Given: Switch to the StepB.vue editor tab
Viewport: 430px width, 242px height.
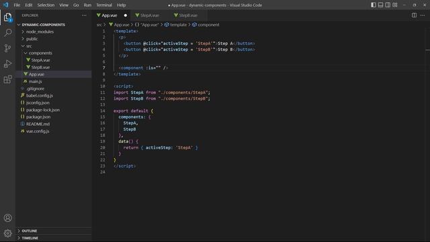Looking at the screenshot, I should [x=188, y=15].
